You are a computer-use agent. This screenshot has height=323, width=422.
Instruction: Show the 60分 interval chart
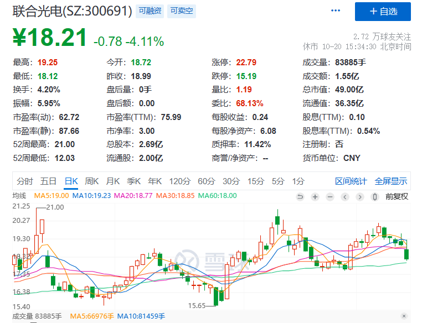point(207,181)
